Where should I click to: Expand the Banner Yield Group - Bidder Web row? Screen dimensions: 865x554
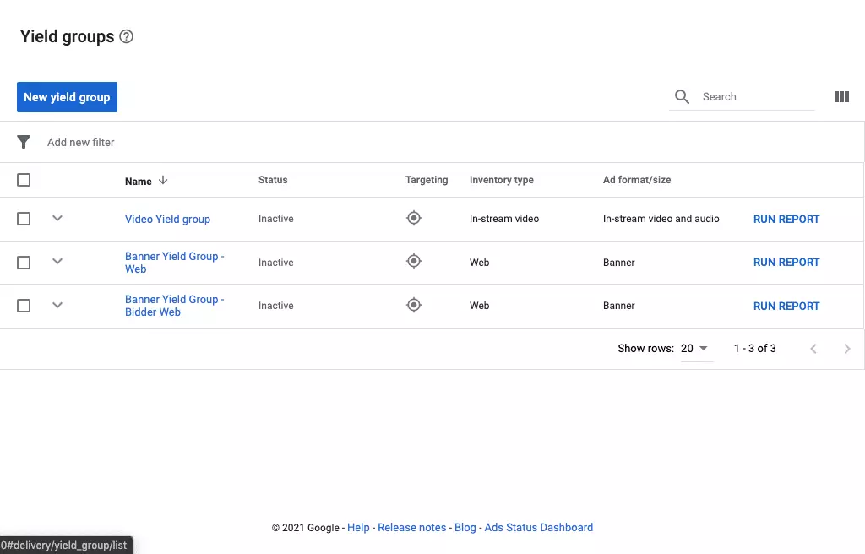[57, 305]
